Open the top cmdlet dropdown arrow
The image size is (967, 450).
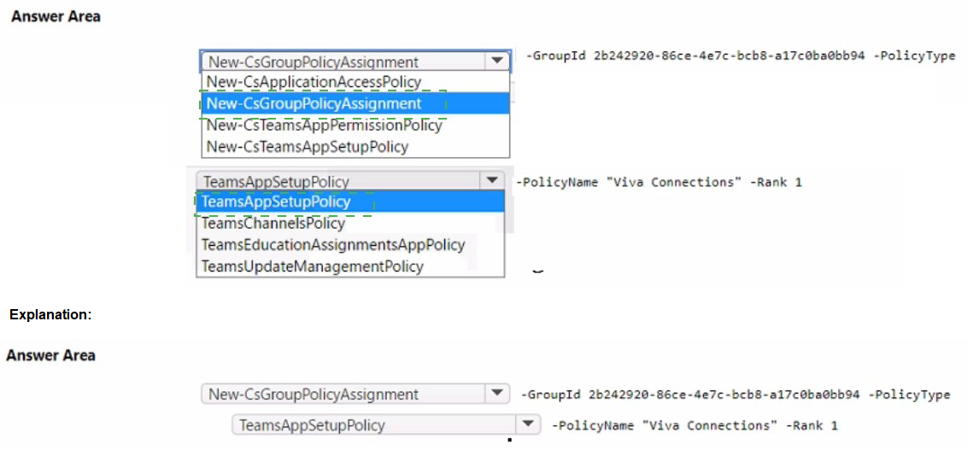click(x=496, y=61)
